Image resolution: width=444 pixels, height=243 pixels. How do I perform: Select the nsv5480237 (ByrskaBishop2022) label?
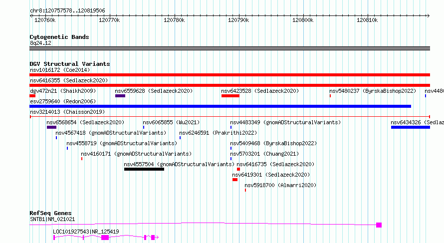pos(373,91)
